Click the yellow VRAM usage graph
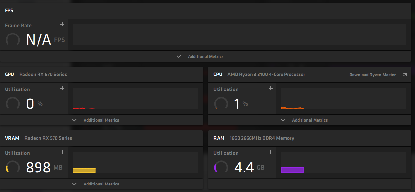This screenshot has width=415, height=192. pyautogui.click(x=84, y=170)
